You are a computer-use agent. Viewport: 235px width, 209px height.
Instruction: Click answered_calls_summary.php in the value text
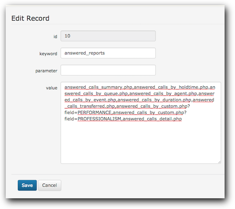coord(98,87)
